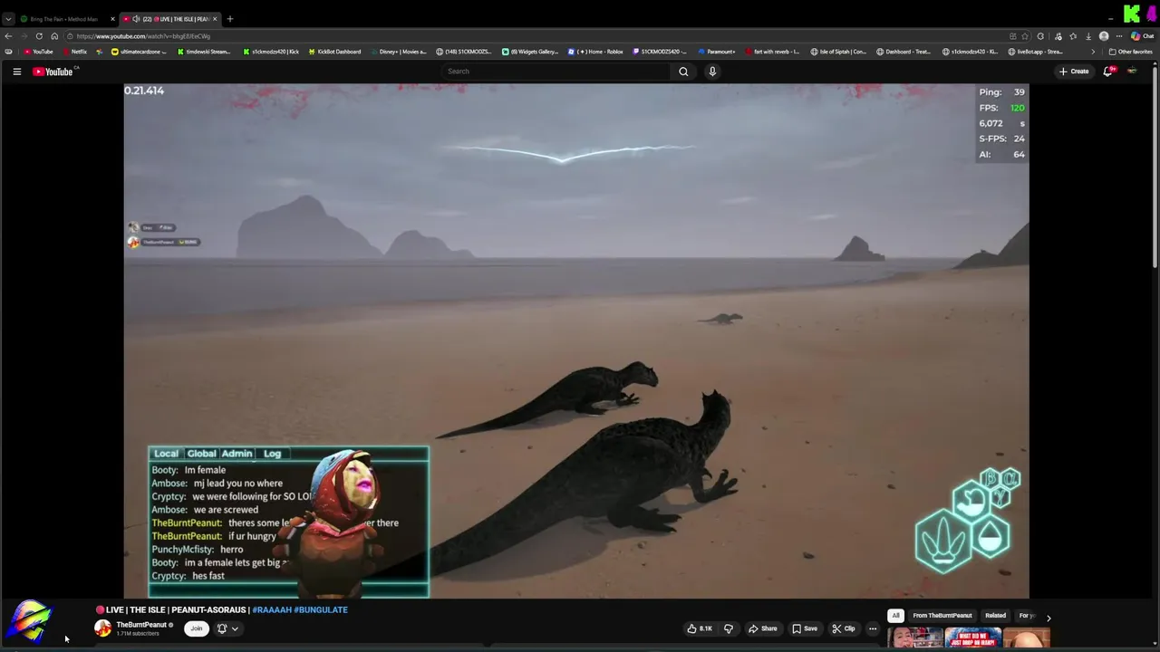Save the video to a playlist
The width and height of the screenshot is (1160, 652).
click(805, 628)
